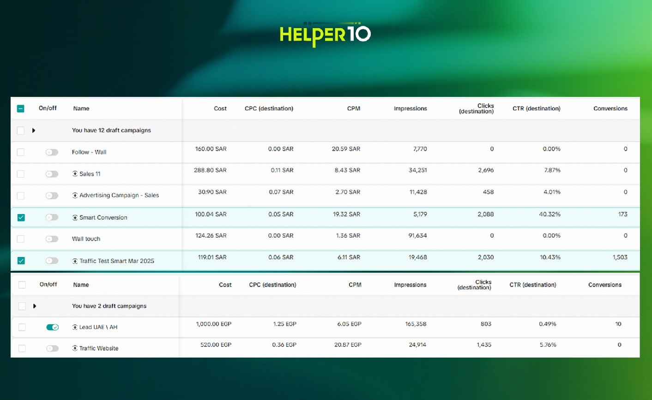652x400 pixels.
Task: Click icon beside Traffic Test Smart Mar 2025
Action: [75, 261]
